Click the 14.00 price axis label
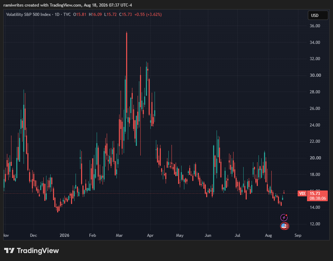This screenshot has width=333, height=261. 315,207
